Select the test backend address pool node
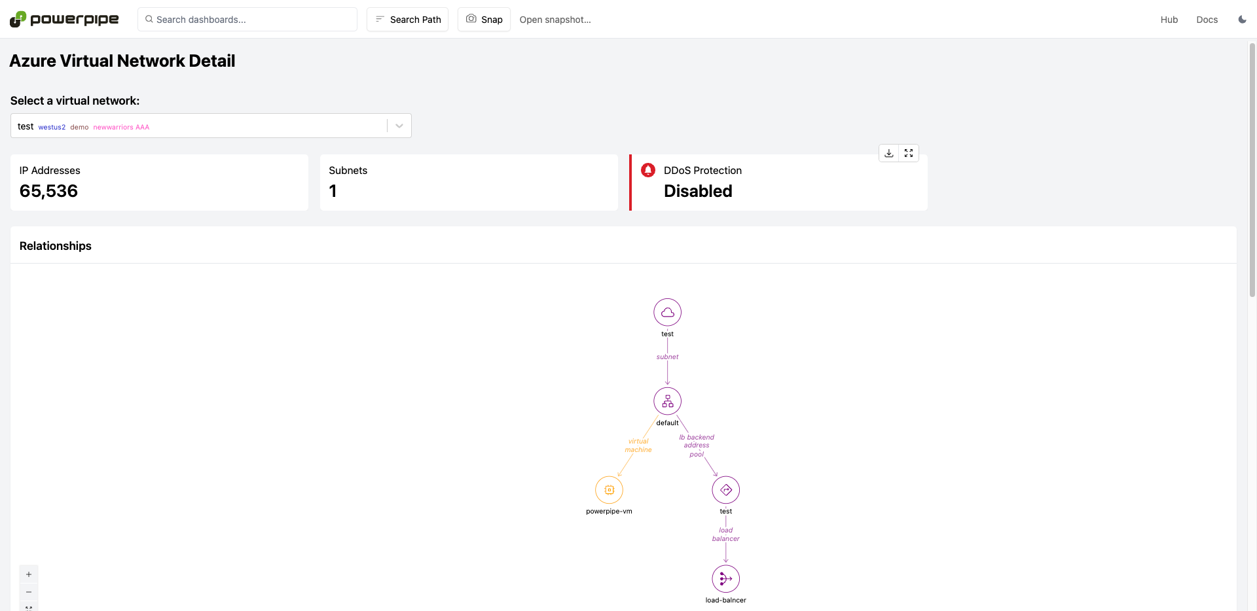The width and height of the screenshot is (1257, 611). (725, 490)
